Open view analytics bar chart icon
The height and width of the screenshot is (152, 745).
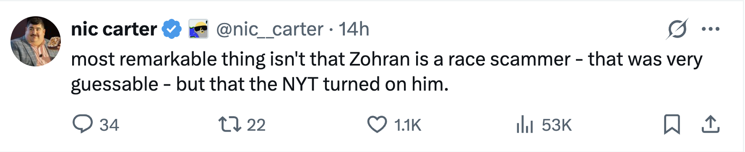click(x=524, y=124)
